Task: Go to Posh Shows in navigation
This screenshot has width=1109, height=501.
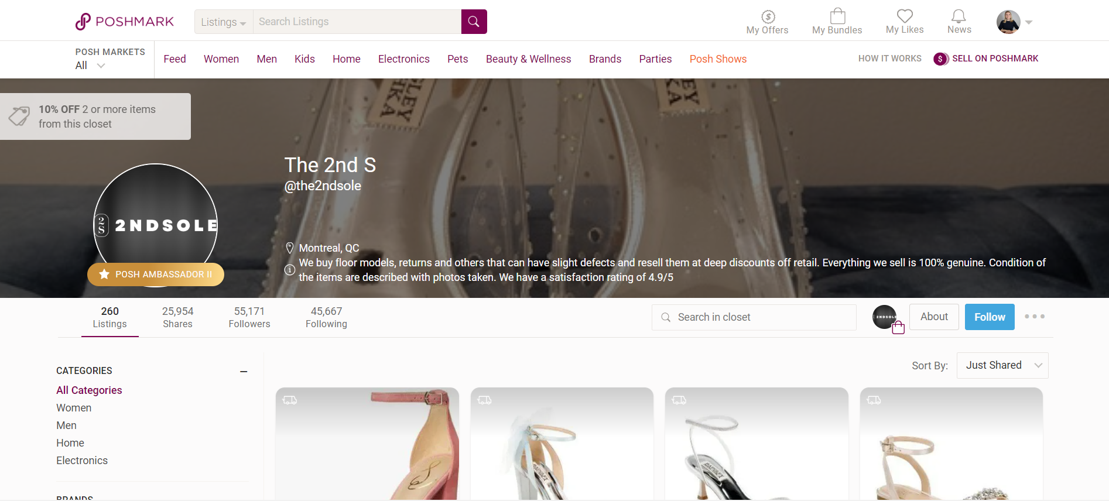Action: point(718,59)
